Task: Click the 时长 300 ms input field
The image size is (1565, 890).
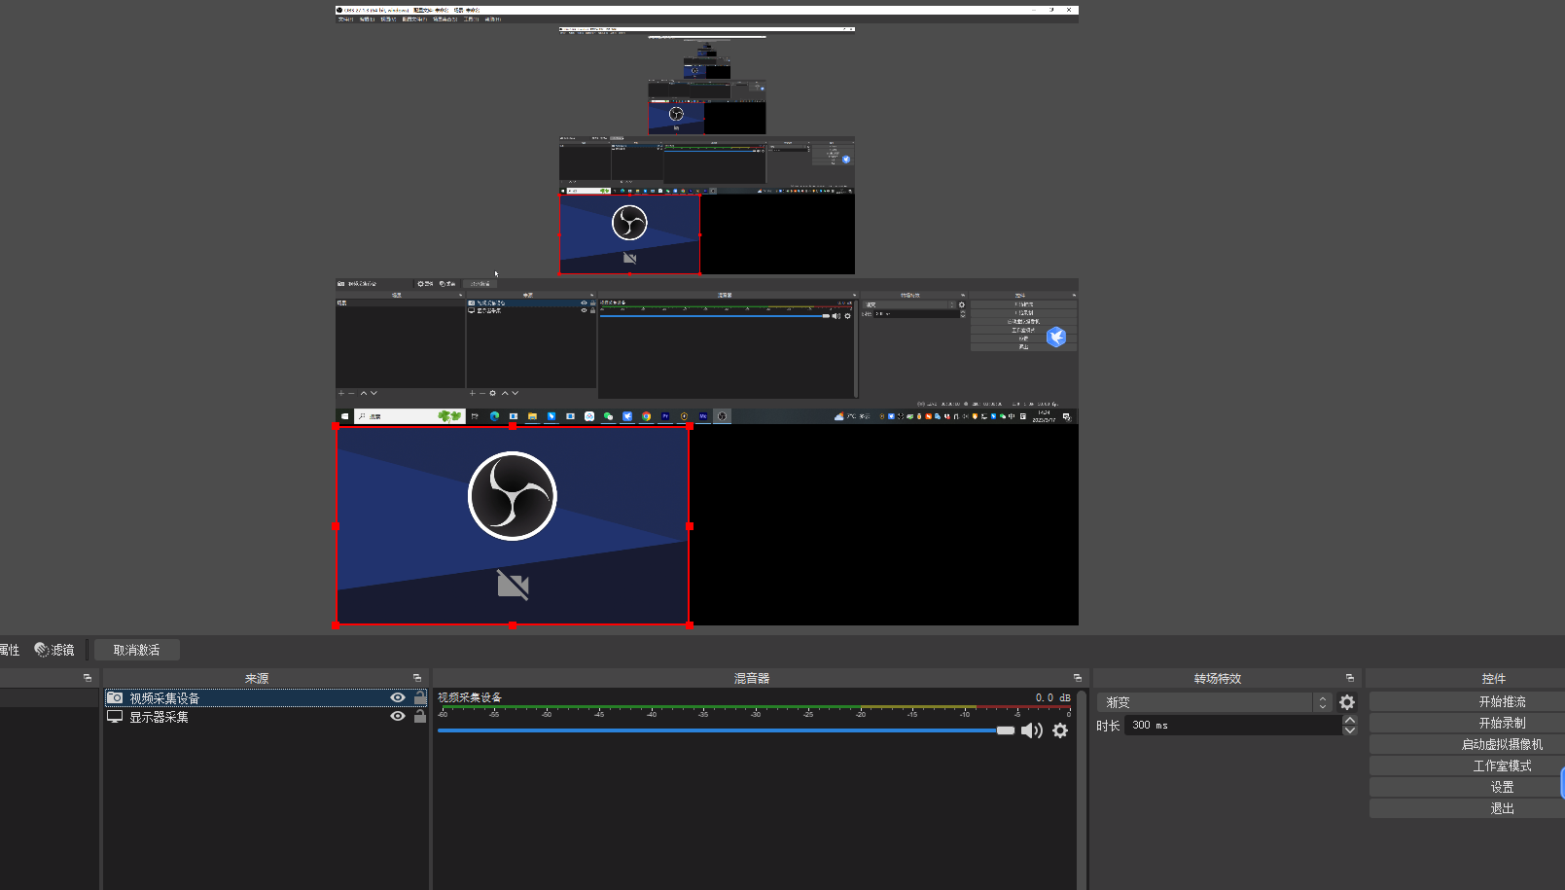Action: click(1233, 726)
